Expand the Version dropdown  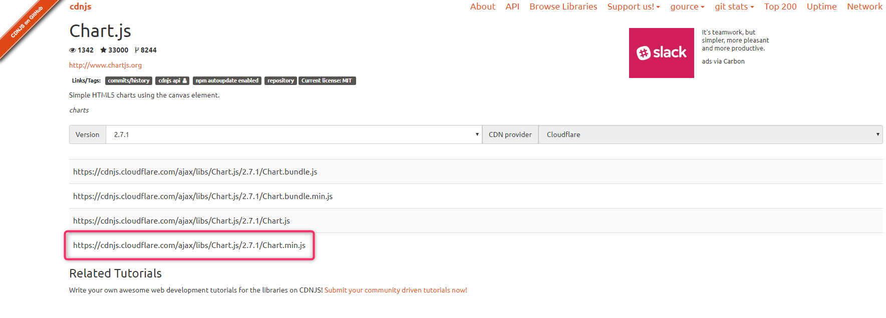point(293,134)
